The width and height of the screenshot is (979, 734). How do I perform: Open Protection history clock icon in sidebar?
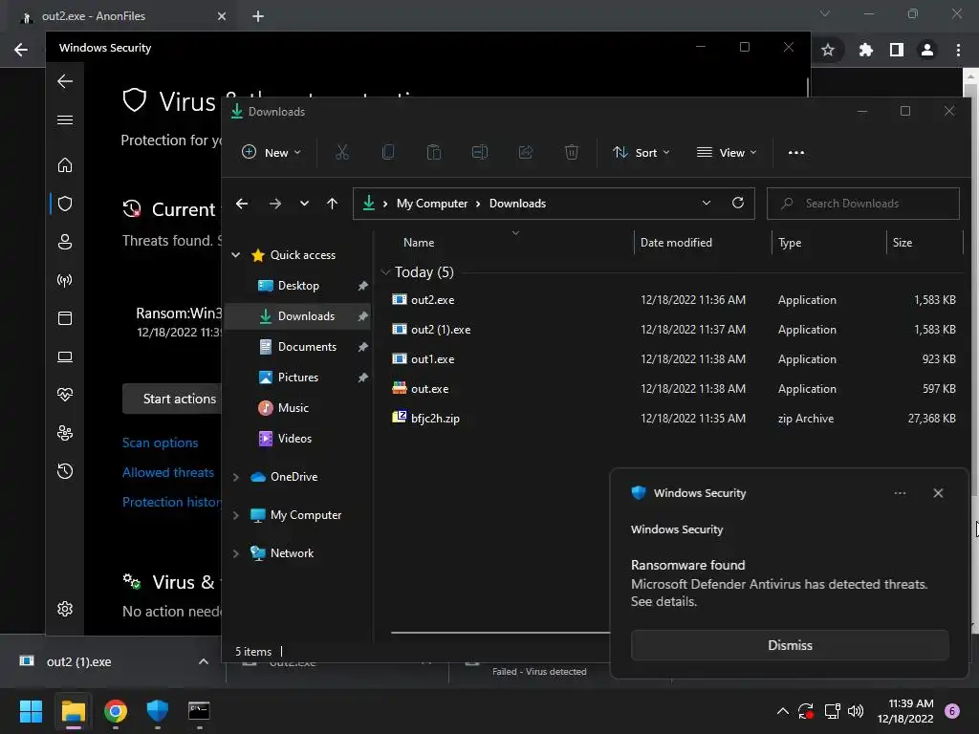[x=65, y=471]
